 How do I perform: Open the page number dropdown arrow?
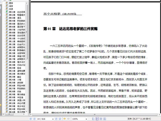click(53, 119)
